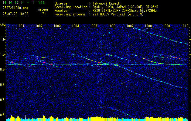Screen dimensions: 191x121
Task: Click the 1.0 kHz frequency label
Action: click(3, 54)
